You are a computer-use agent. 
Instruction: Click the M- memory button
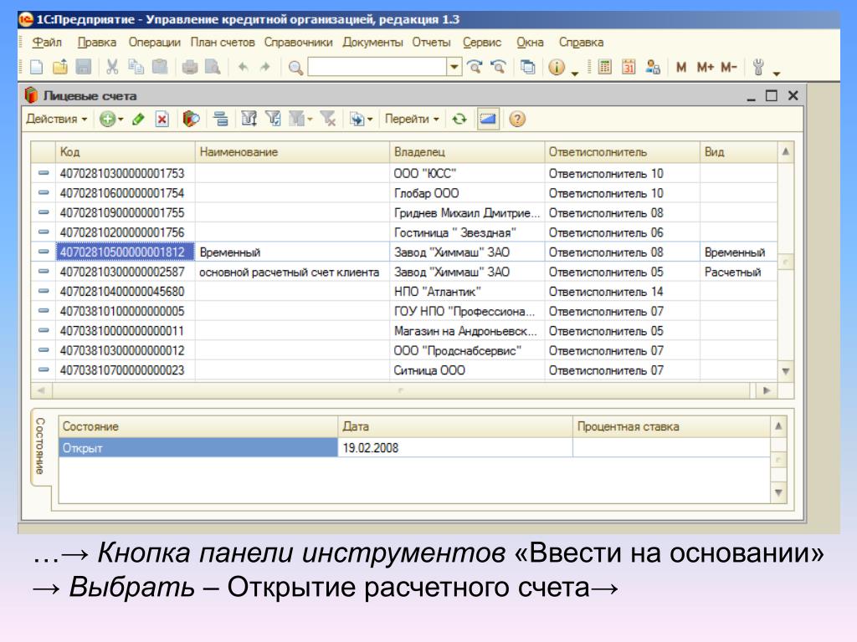coord(729,67)
